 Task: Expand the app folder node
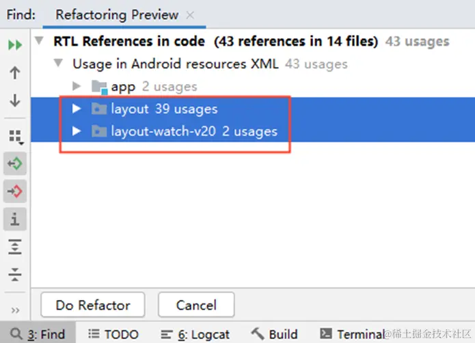77,87
